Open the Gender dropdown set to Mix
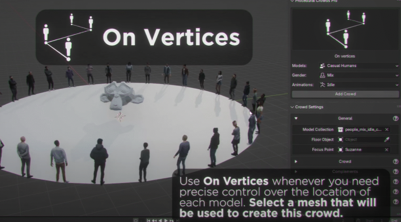Image resolution: width=401 pixels, height=222 pixels. (x=359, y=75)
